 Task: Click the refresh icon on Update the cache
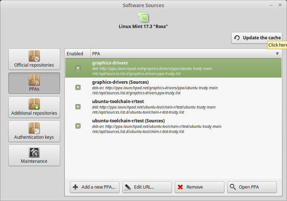coord(237,38)
